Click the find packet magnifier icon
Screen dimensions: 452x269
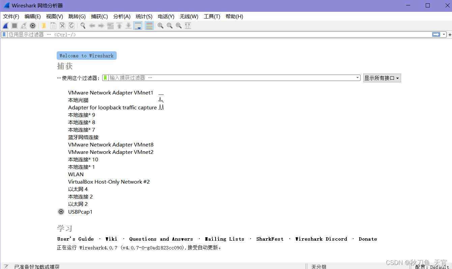(x=83, y=26)
